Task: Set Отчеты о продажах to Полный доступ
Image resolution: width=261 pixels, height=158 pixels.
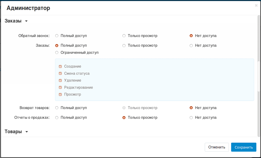Action: [x=57, y=117]
